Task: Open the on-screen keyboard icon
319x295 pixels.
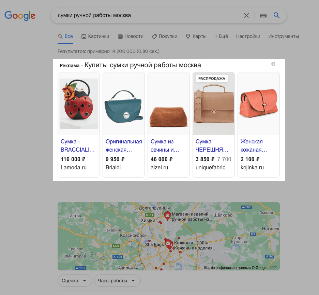Action: coord(263,15)
